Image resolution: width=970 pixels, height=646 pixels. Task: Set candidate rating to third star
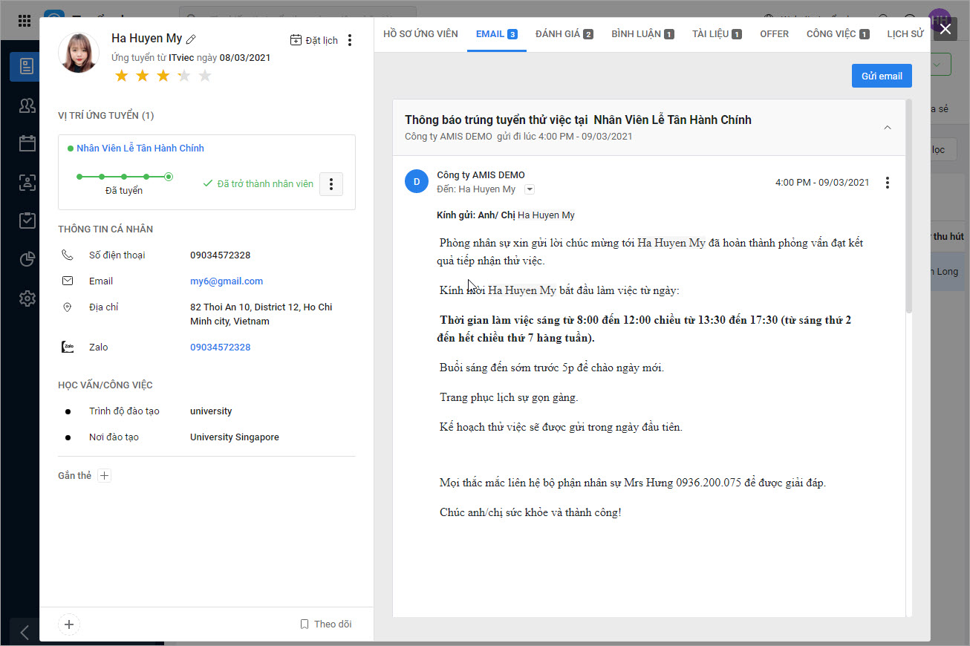click(x=163, y=76)
